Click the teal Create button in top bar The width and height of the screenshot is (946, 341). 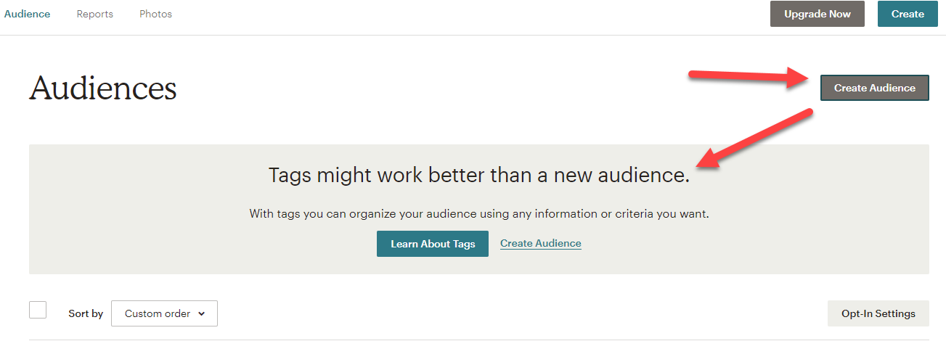[x=908, y=14]
